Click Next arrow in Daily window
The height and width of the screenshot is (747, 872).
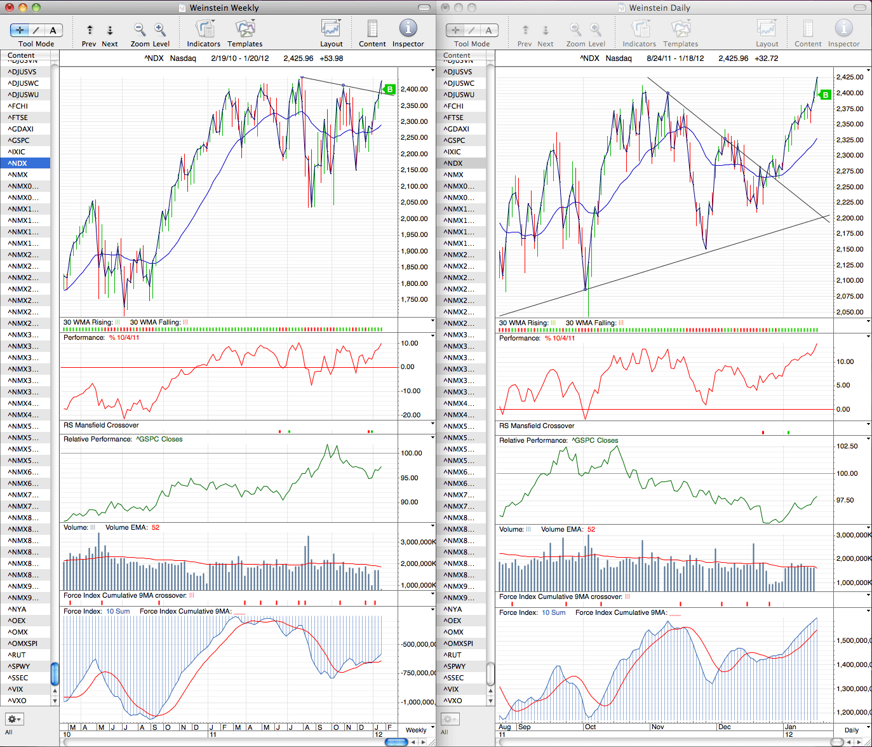546,30
